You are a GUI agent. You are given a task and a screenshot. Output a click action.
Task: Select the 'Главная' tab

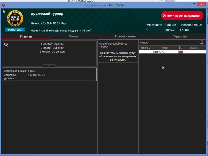coord(26,36)
